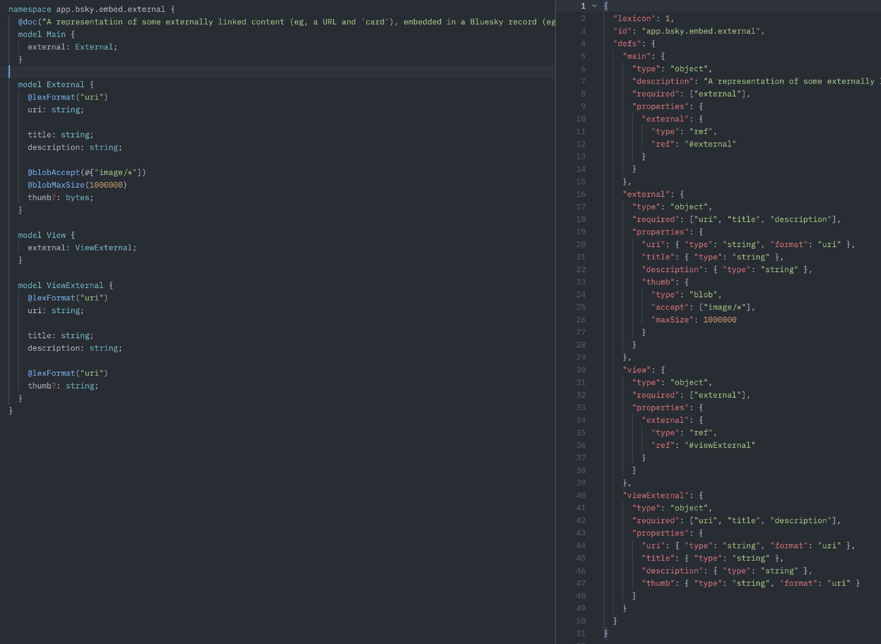Click the External type reference in Main
Screen dimensions: 881x644
(94, 47)
